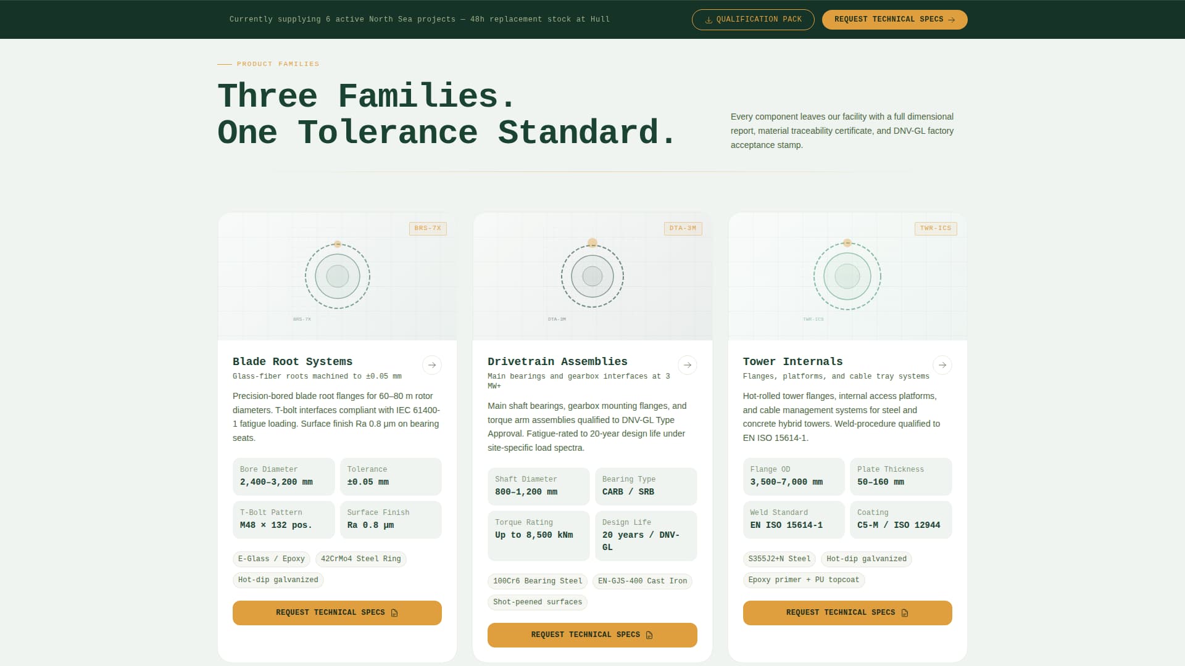Expand the Torque Rating spec cell

click(538, 535)
